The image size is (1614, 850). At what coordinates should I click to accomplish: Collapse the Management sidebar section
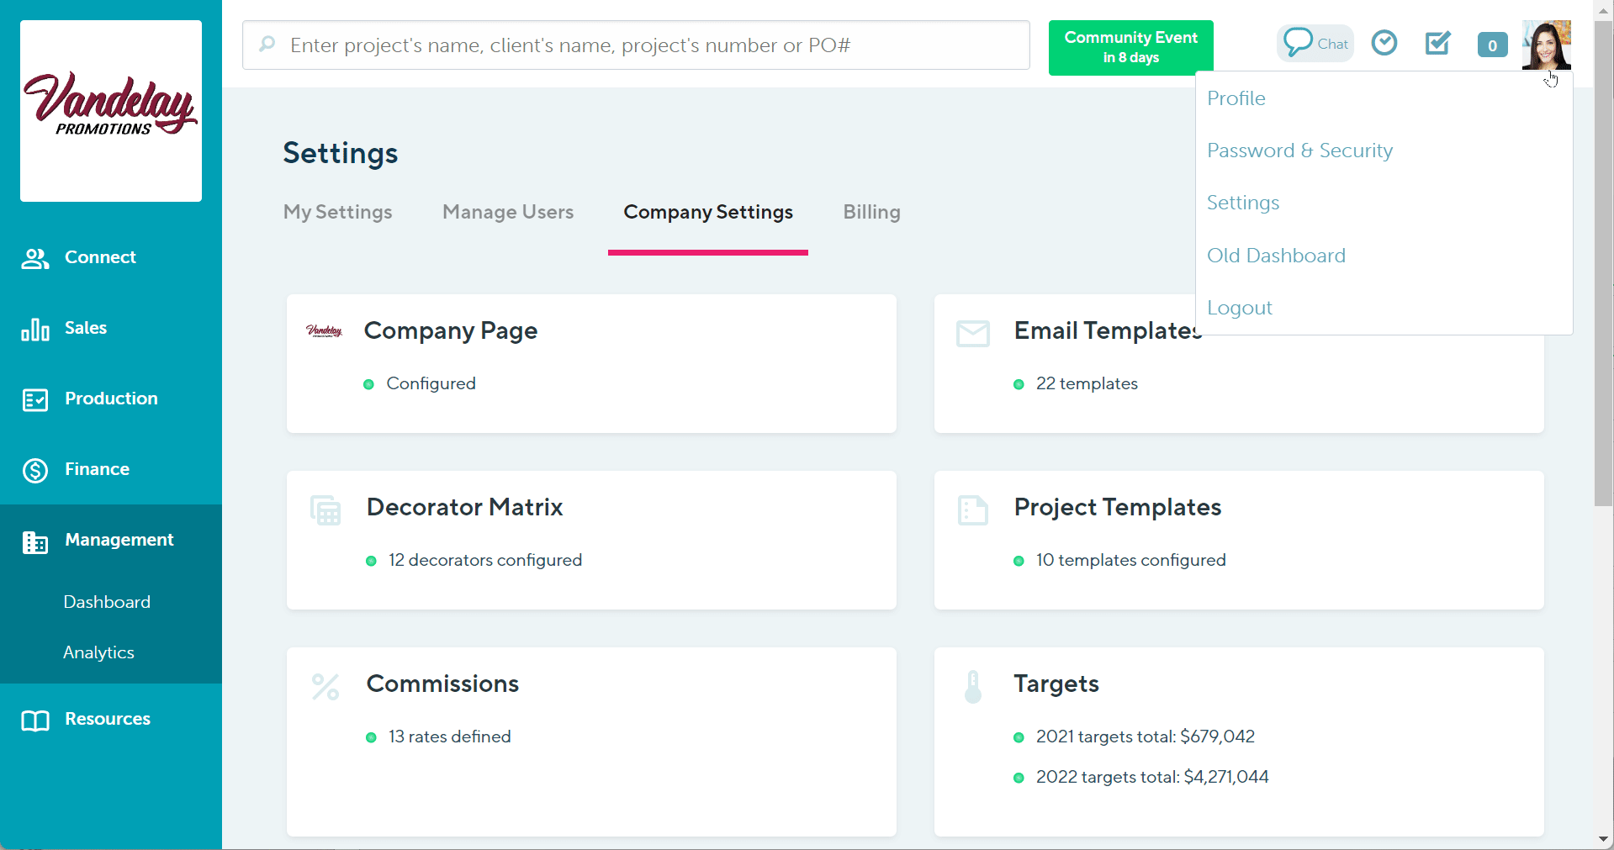point(119,540)
